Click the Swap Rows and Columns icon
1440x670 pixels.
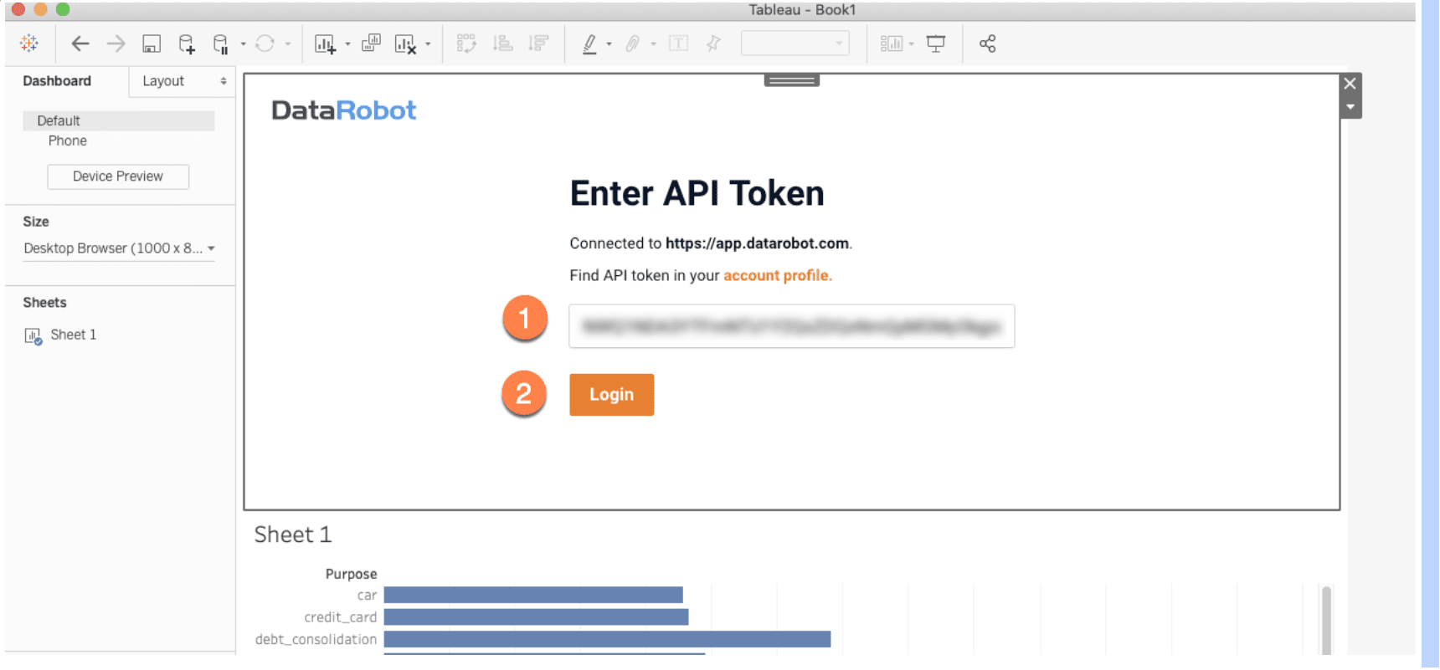point(466,43)
